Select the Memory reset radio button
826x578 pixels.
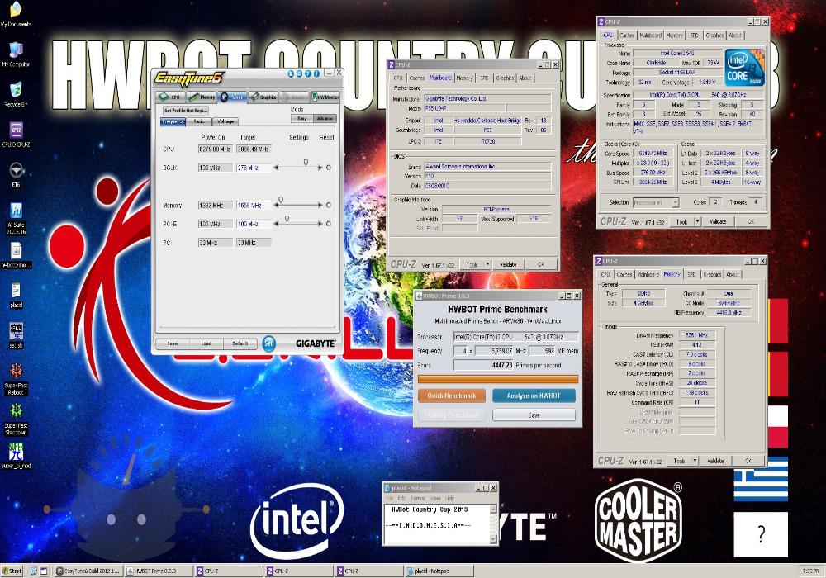(328, 205)
